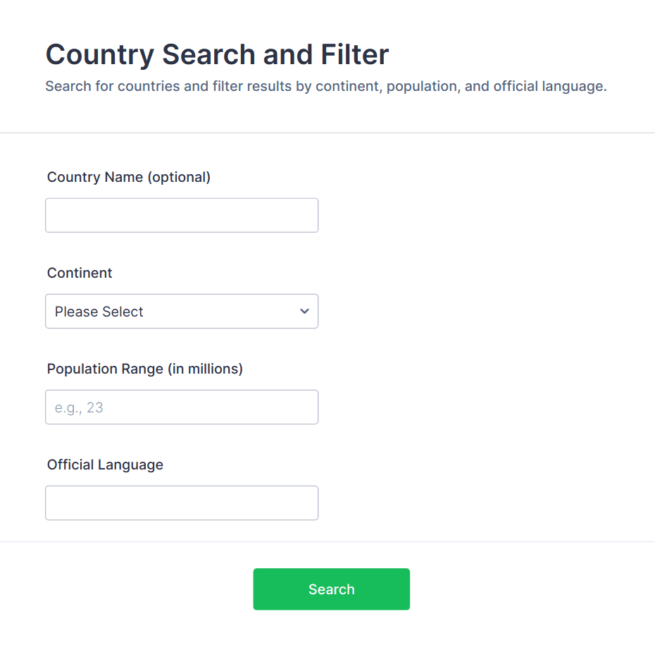The image size is (655, 645).
Task: Click the "Continent" field label
Action: [x=80, y=273]
